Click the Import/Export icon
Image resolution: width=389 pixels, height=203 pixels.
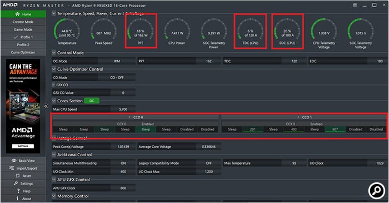[12, 168]
